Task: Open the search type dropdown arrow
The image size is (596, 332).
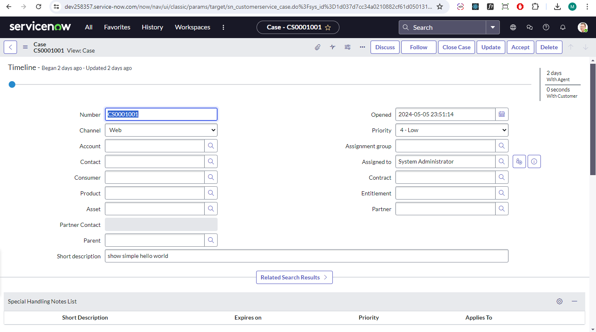Action: tap(493, 27)
